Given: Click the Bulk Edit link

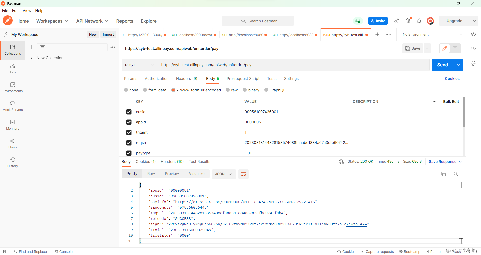Looking at the screenshot, I should [x=451, y=102].
